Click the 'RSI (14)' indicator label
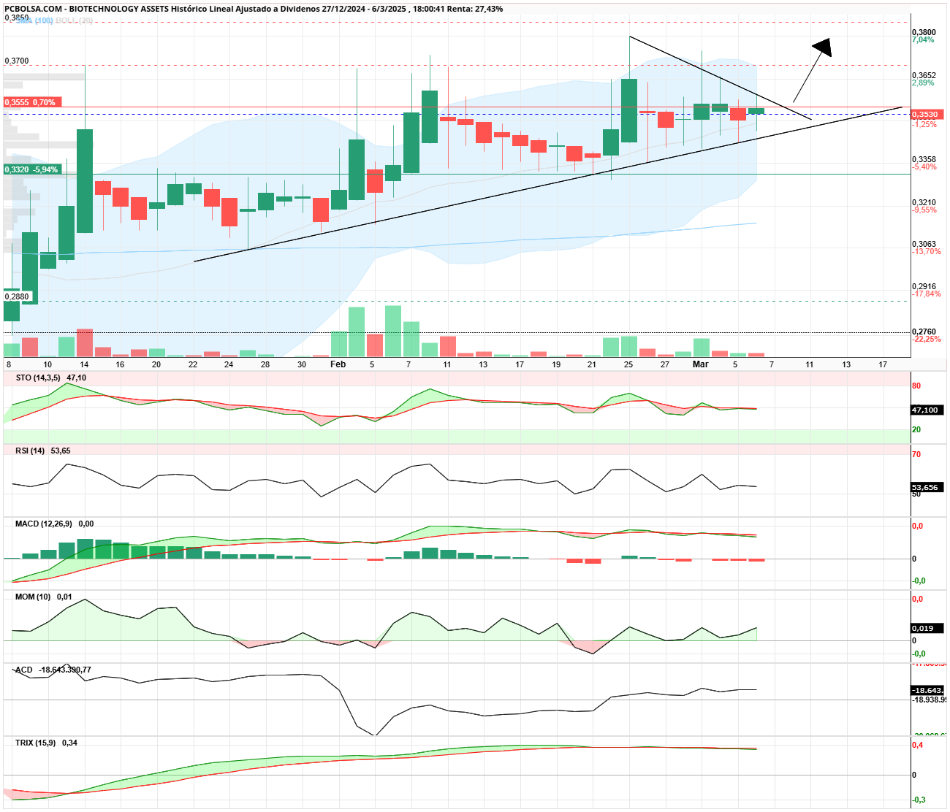 [30, 451]
